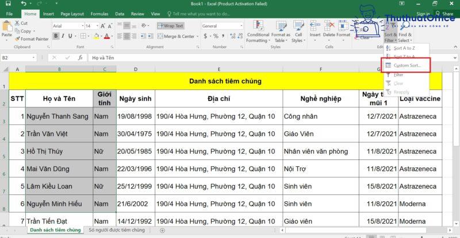The width and height of the screenshot is (460, 238).
Task: Open the General number format dropdown
Action: [x=241, y=26]
